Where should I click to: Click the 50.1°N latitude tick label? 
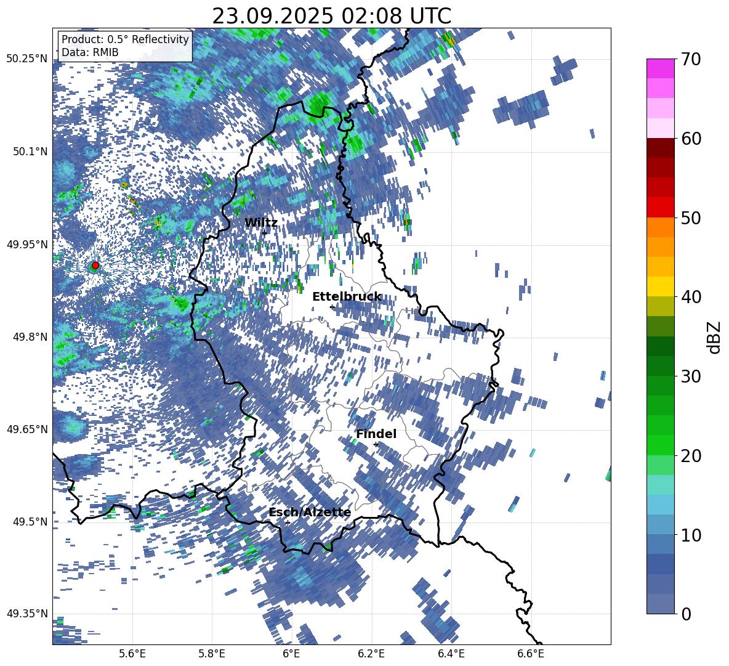(30, 152)
